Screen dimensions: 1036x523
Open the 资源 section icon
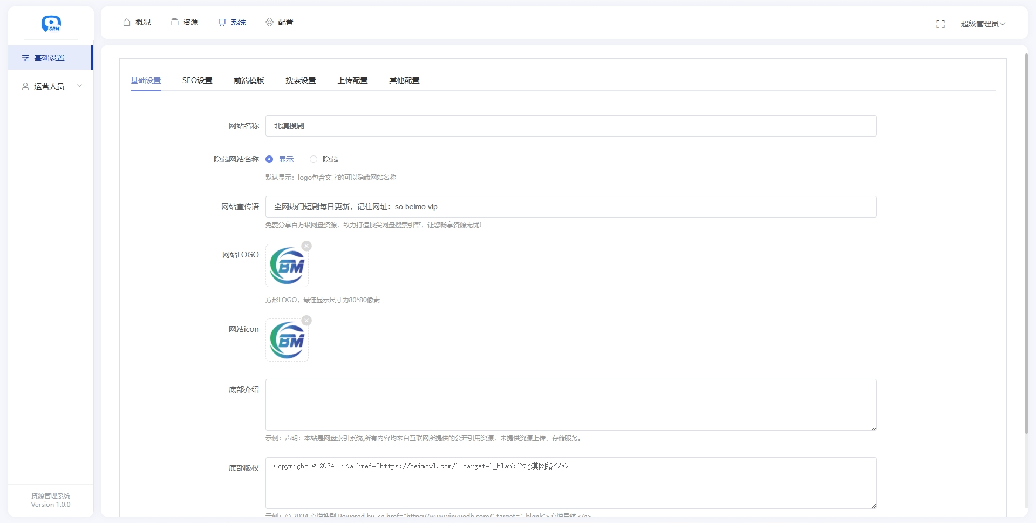(174, 22)
